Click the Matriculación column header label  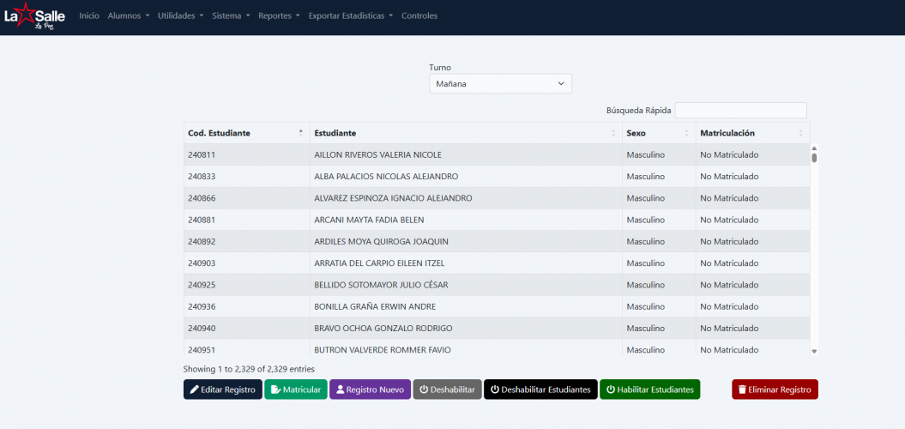(727, 133)
